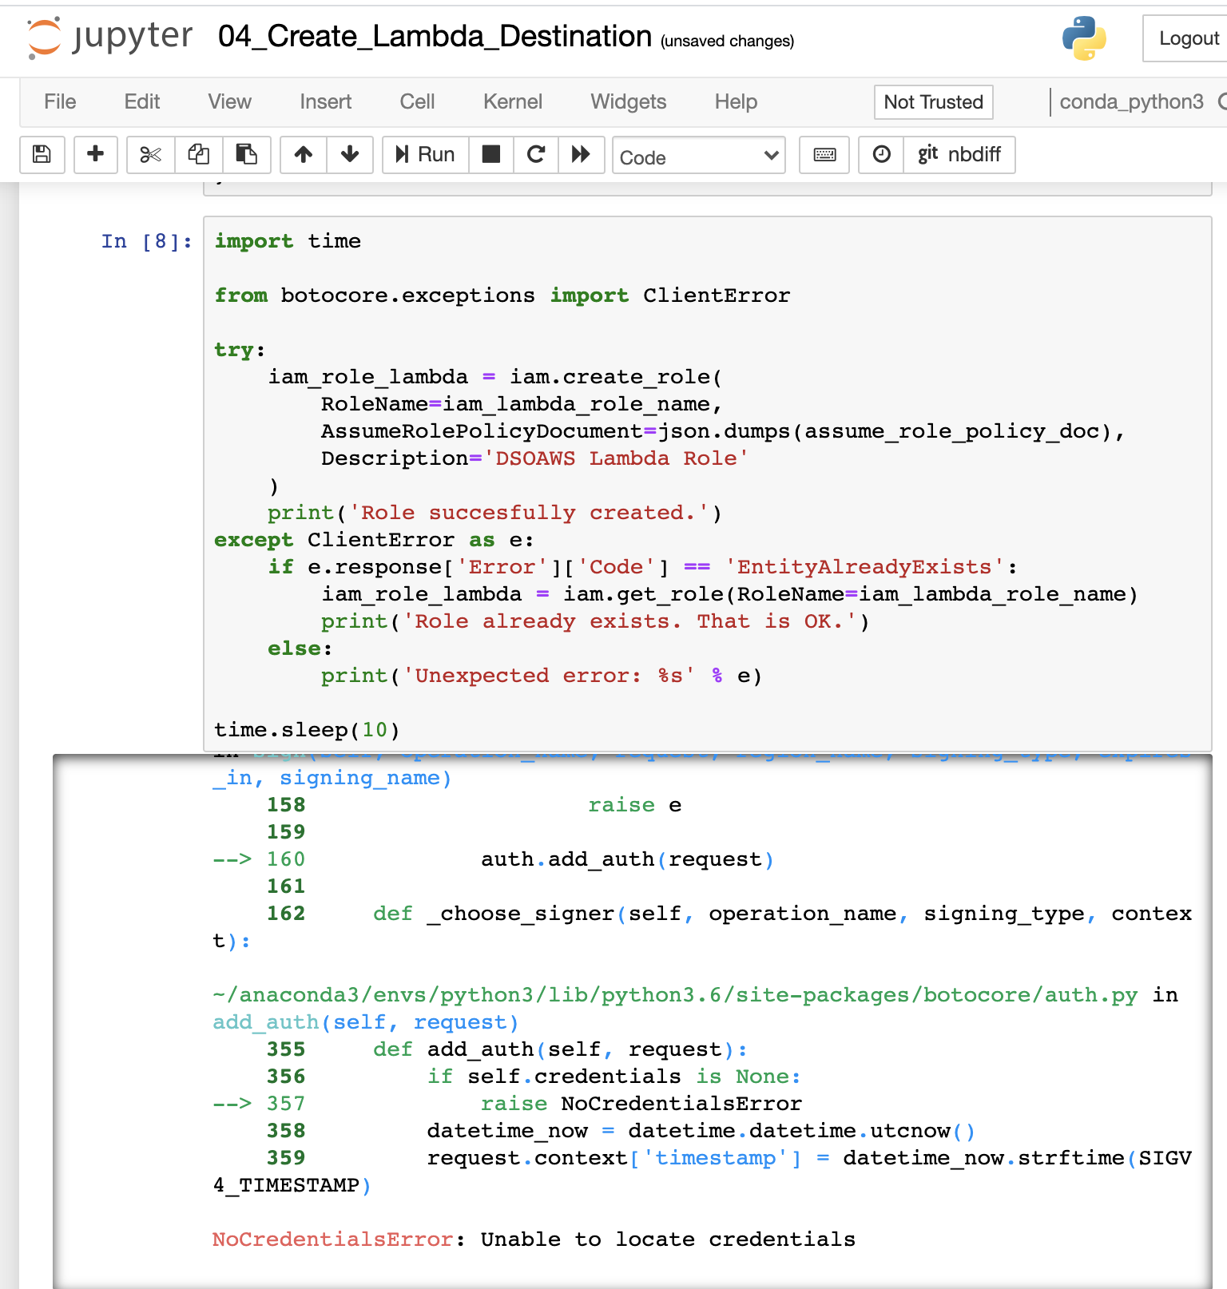Click traceback line 162 _choose_signer definition
1227x1289 pixels.
[702, 927]
